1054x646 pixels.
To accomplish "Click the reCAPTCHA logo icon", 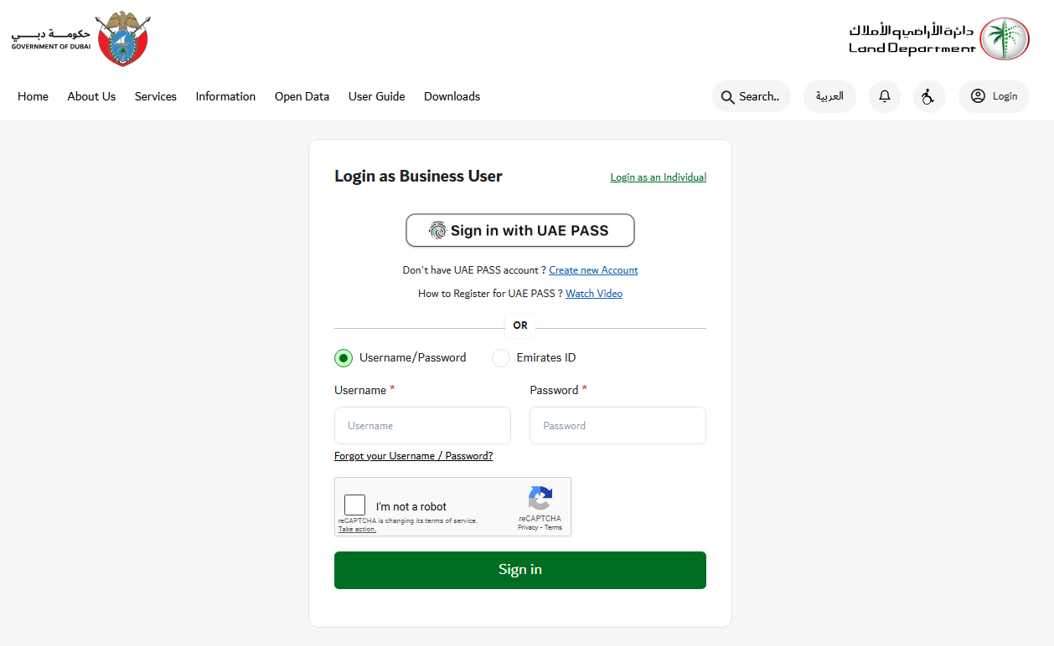I will pos(540,499).
